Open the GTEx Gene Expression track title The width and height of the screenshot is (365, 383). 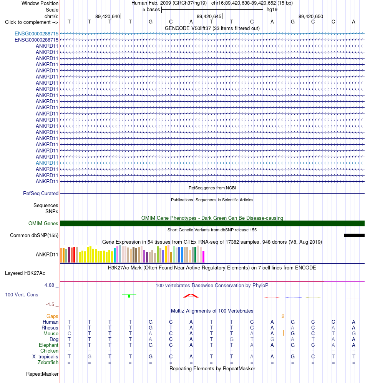click(212, 242)
